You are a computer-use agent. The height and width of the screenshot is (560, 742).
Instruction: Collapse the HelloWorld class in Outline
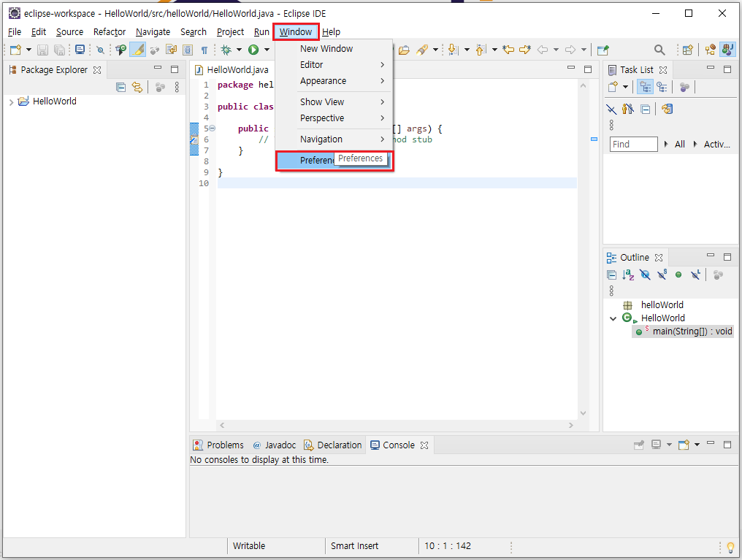[x=613, y=318]
